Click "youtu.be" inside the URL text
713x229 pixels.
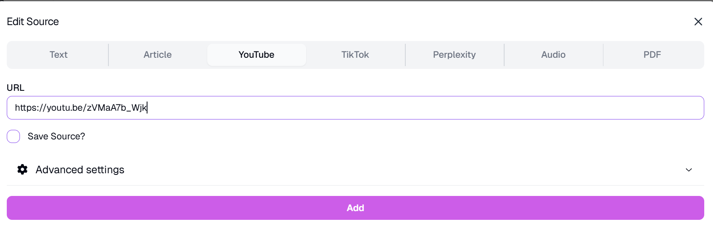(65, 108)
